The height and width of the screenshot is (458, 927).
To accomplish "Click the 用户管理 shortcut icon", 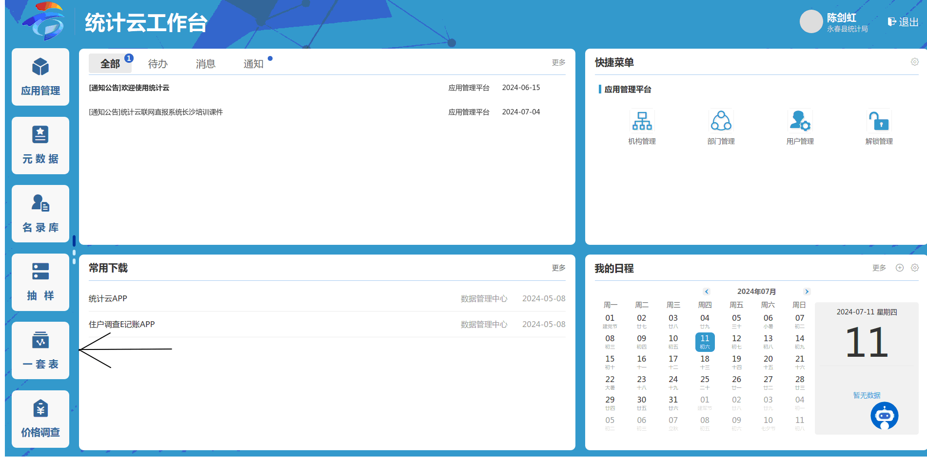I will click(x=800, y=121).
